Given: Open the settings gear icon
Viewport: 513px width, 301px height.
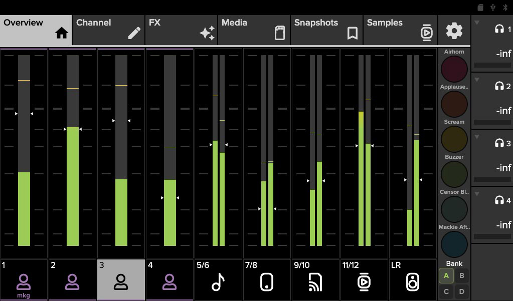Looking at the screenshot, I should coord(454,31).
